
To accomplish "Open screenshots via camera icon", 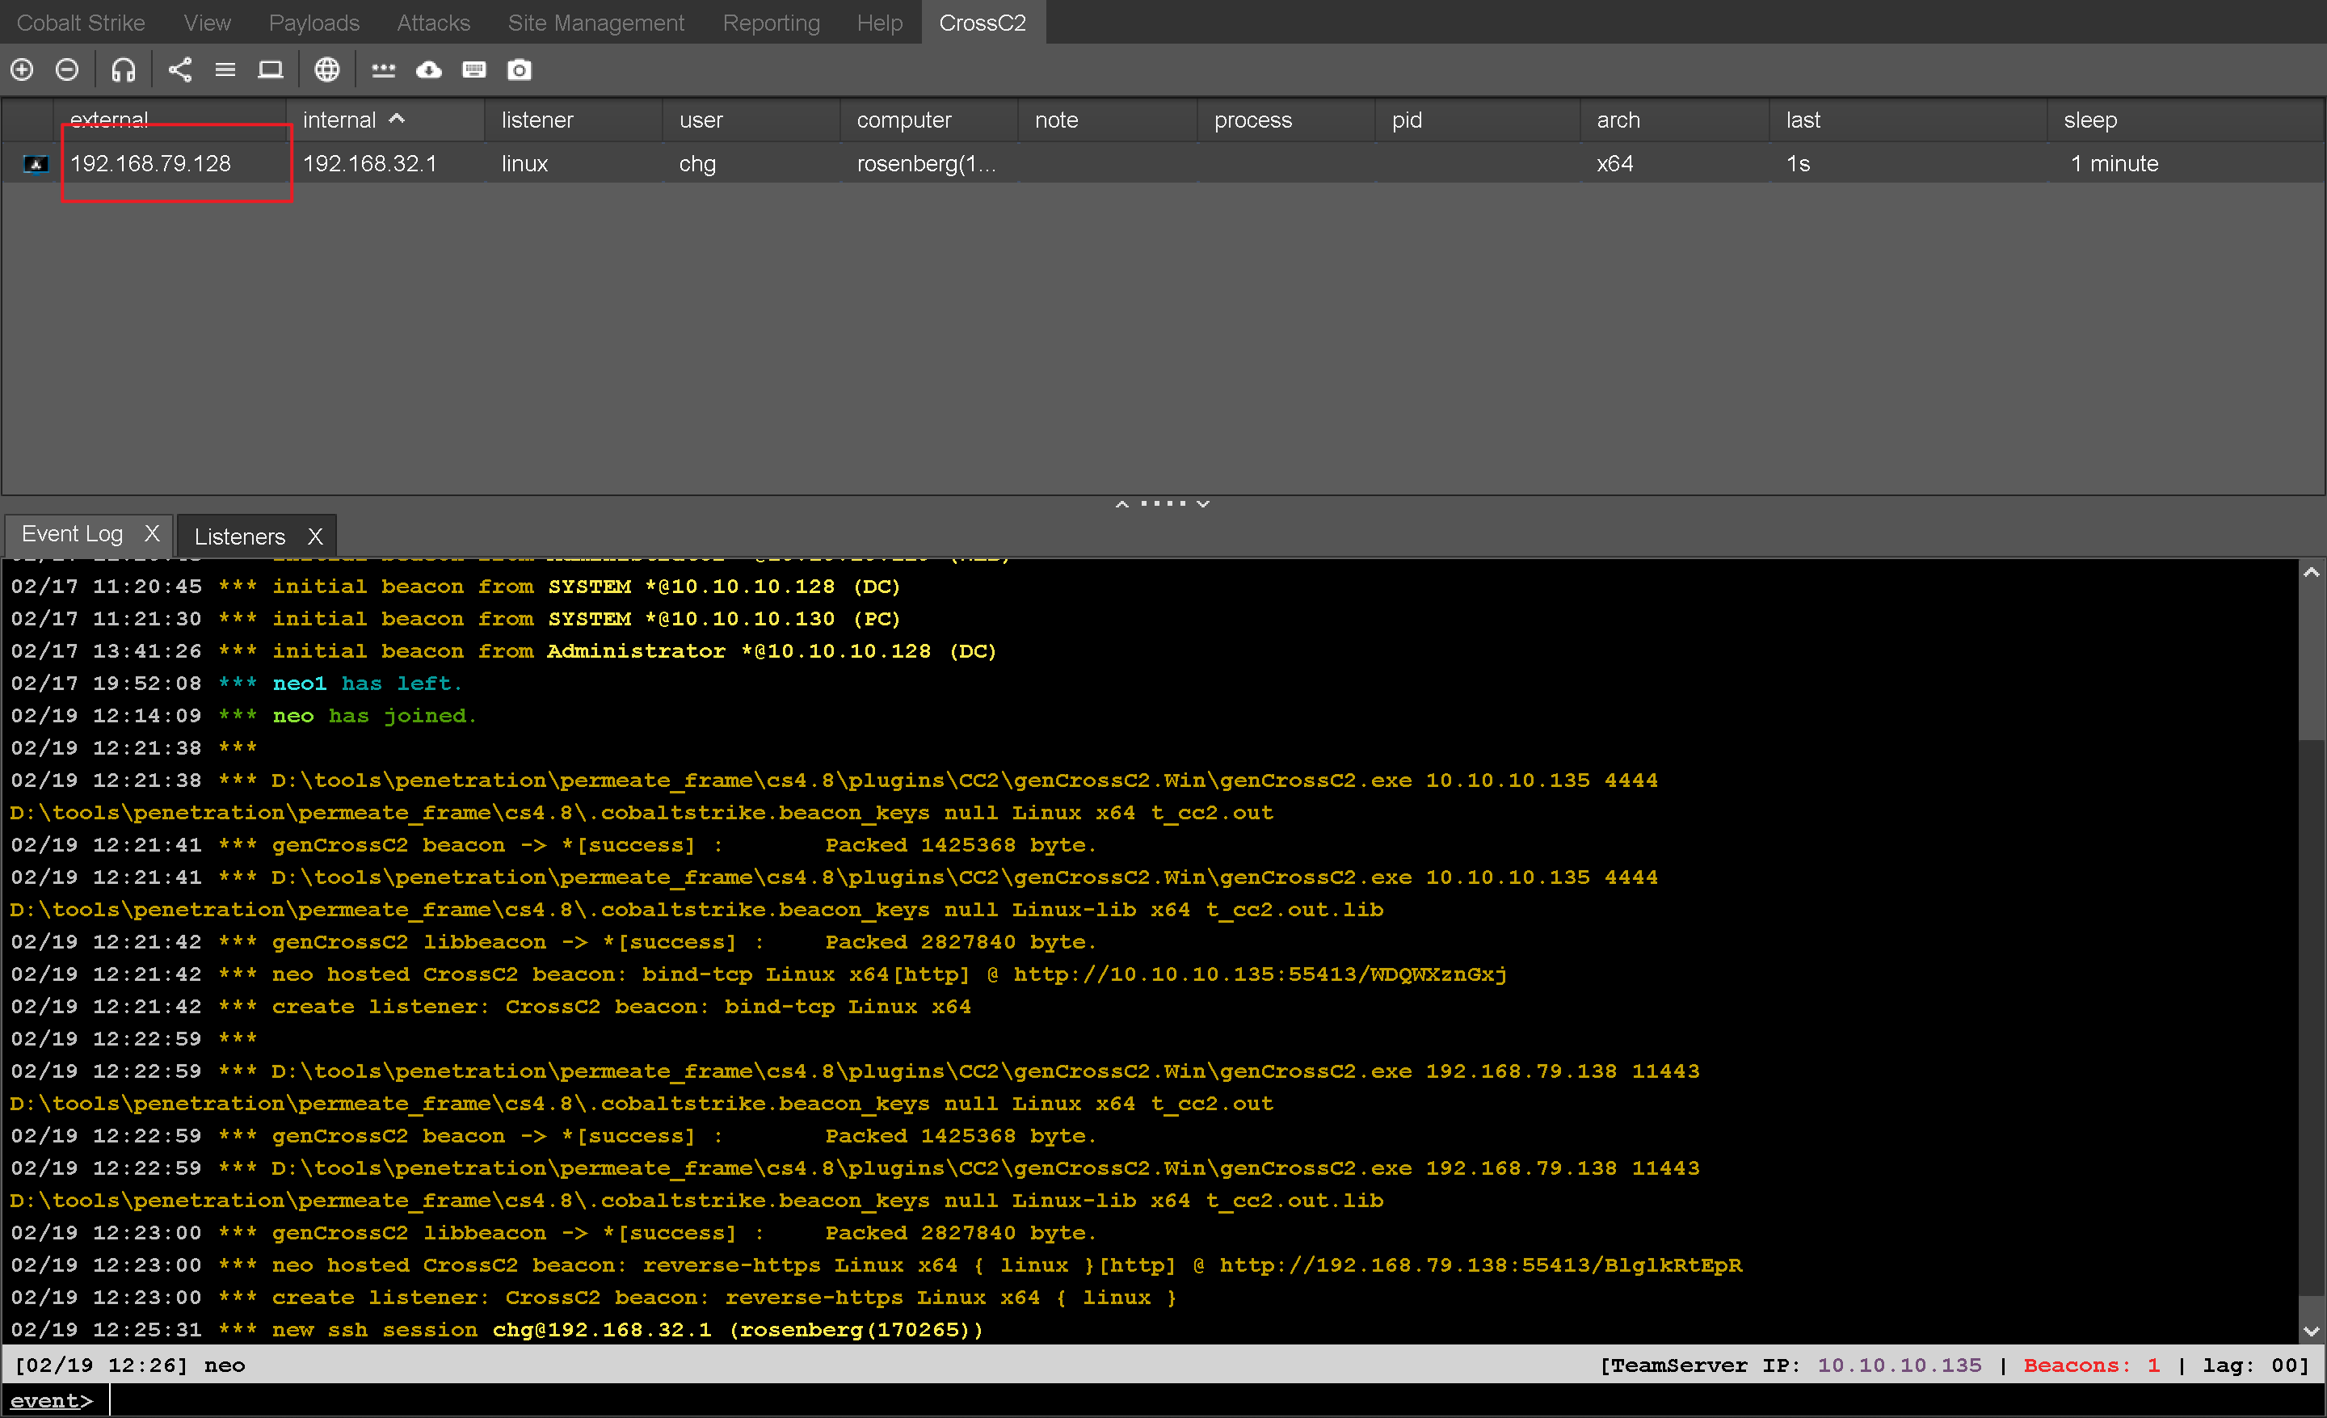I will coord(520,69).
